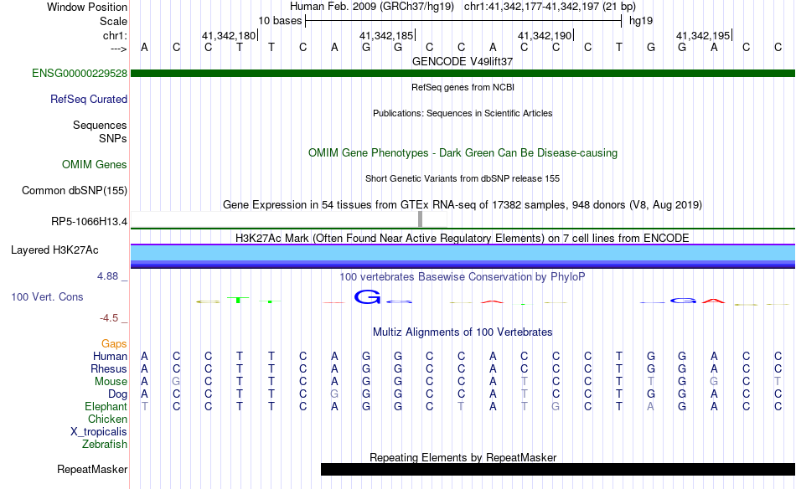Image resolution: width=796 pixels, height=489 pixels.
Task: Click the RefSeq genes from NCBI title
Action: click(x=463, y=87)
